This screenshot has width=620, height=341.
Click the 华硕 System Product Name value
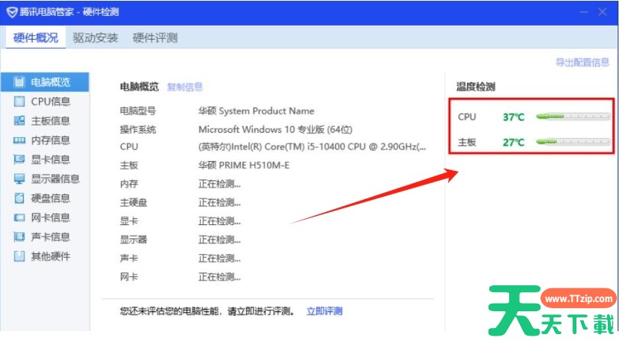(x=256, y=111)
